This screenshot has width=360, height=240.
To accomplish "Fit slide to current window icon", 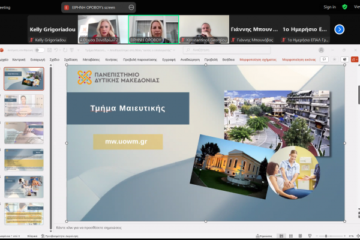I will (x=358, y=236).
